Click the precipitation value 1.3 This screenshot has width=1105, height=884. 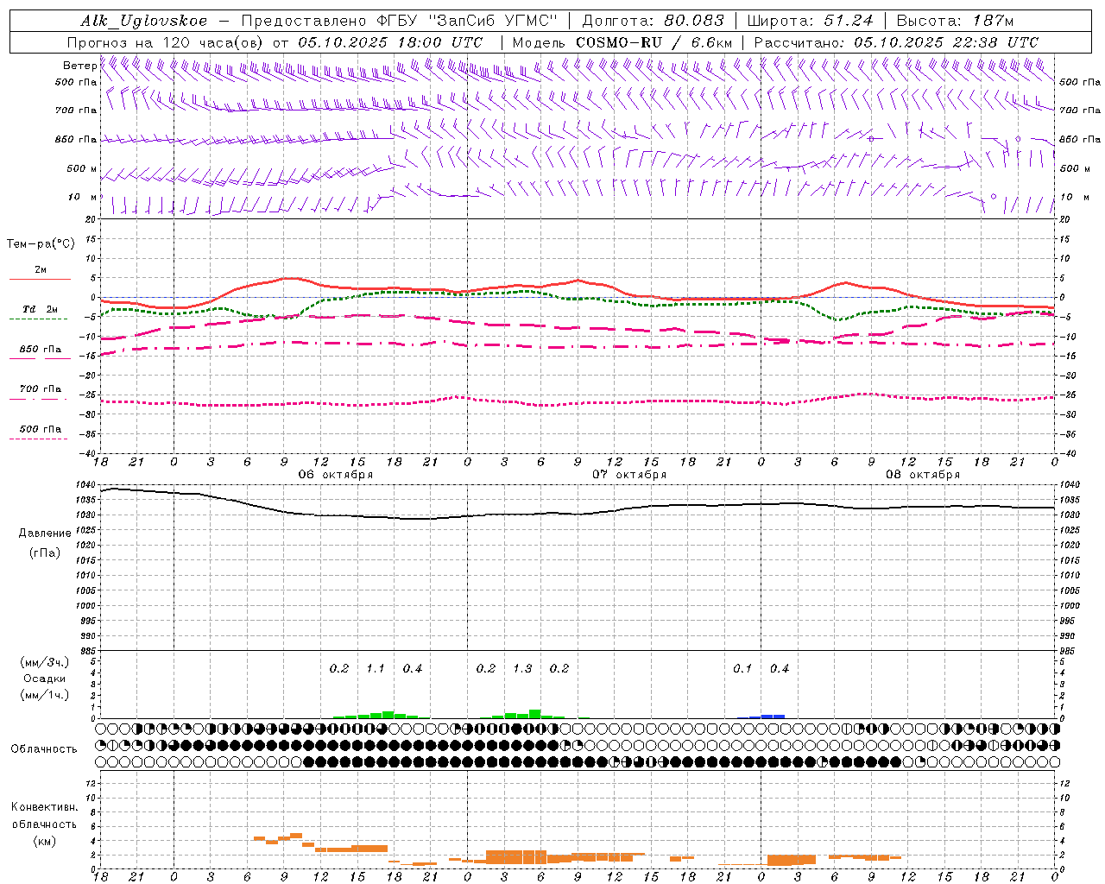point(522,668)
